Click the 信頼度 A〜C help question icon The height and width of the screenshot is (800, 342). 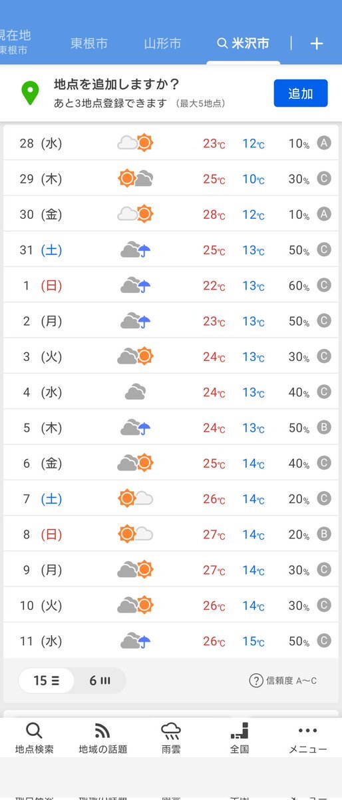click(x=256, y=680)
